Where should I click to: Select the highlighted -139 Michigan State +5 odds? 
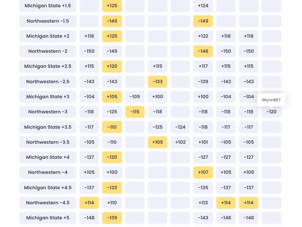pyautogui.click(x=112, y=218)
